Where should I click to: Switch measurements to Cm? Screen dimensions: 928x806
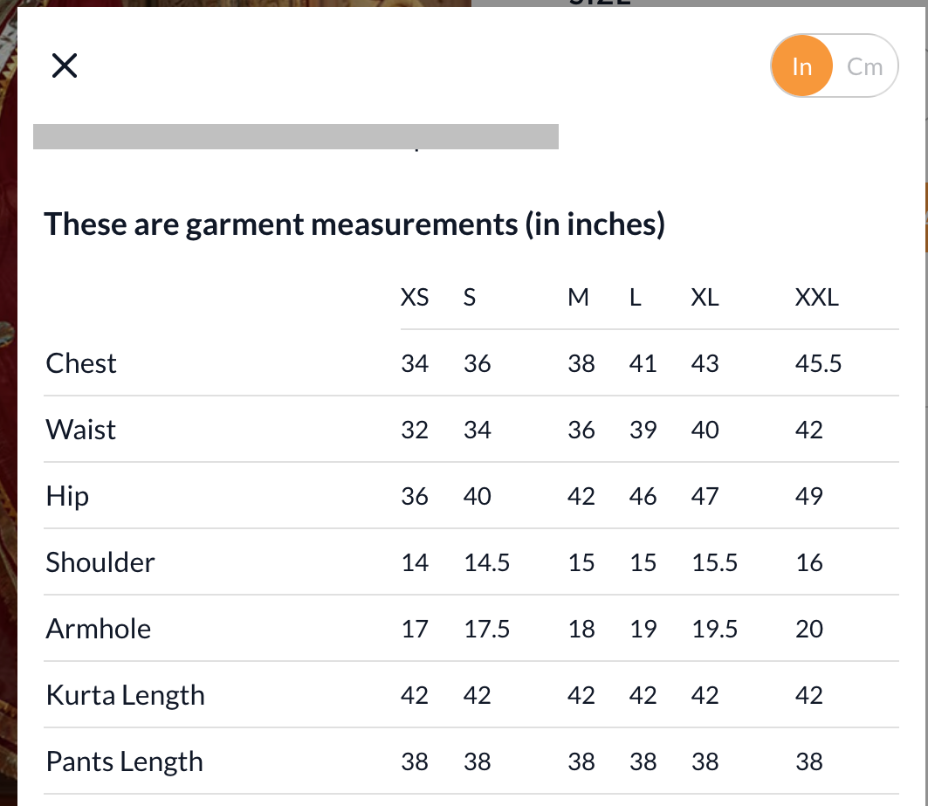[864, 66]
